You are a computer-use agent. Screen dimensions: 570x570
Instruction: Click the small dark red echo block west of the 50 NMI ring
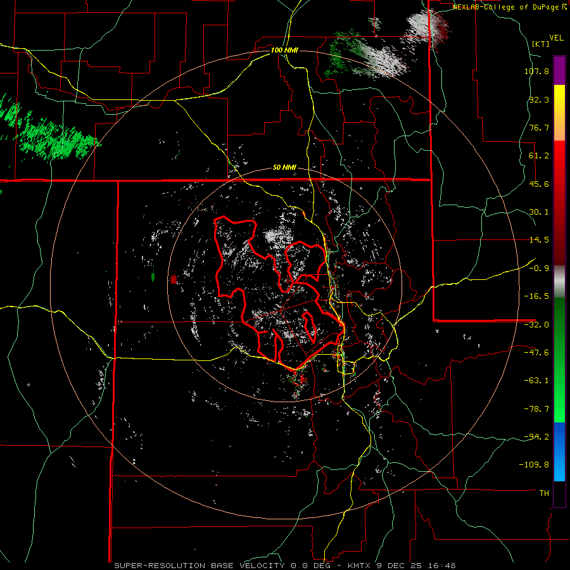[174, 279]
